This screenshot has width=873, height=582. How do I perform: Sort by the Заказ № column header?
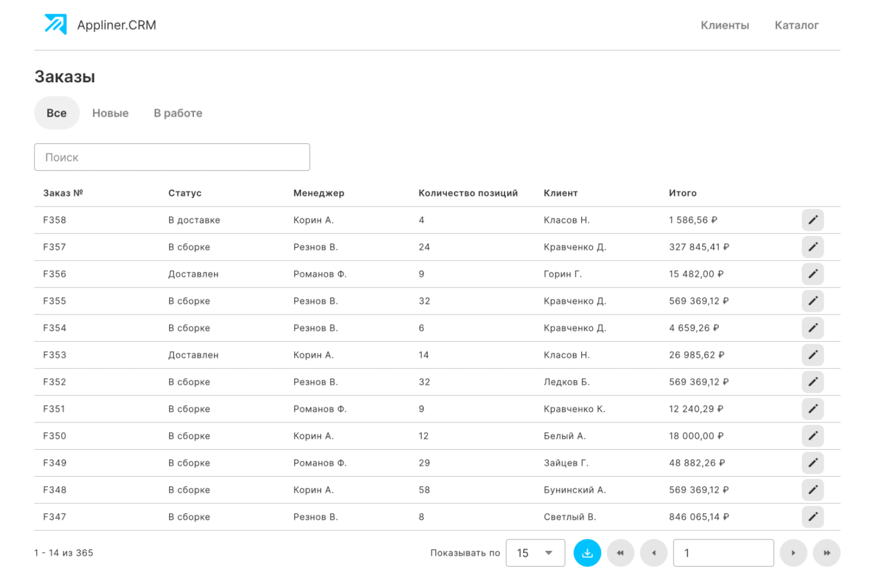point(63,193)
